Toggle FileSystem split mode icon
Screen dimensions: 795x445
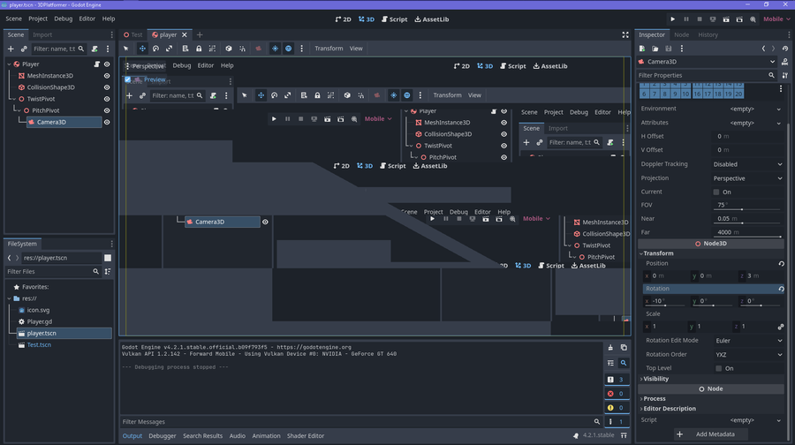[x=108, y=258]
